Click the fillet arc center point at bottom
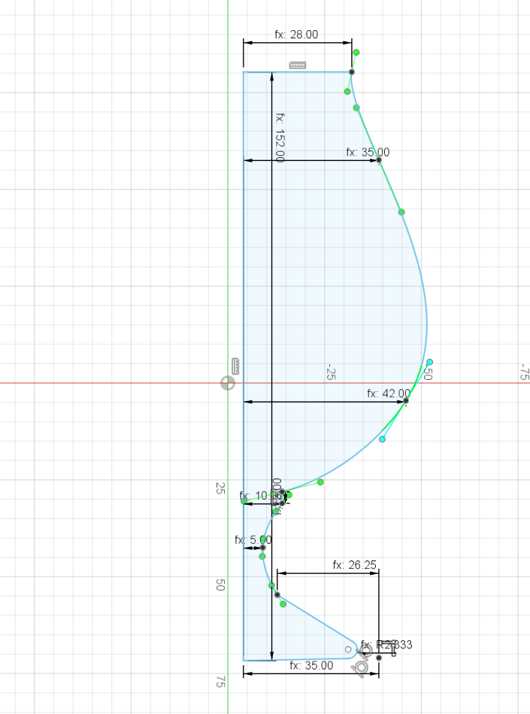Image resolution: width=530 pixels, height=714 pixels. tap(348, 649)
